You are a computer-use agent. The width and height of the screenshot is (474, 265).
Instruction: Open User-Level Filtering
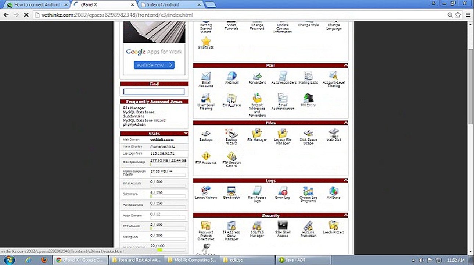coord(206,102)
